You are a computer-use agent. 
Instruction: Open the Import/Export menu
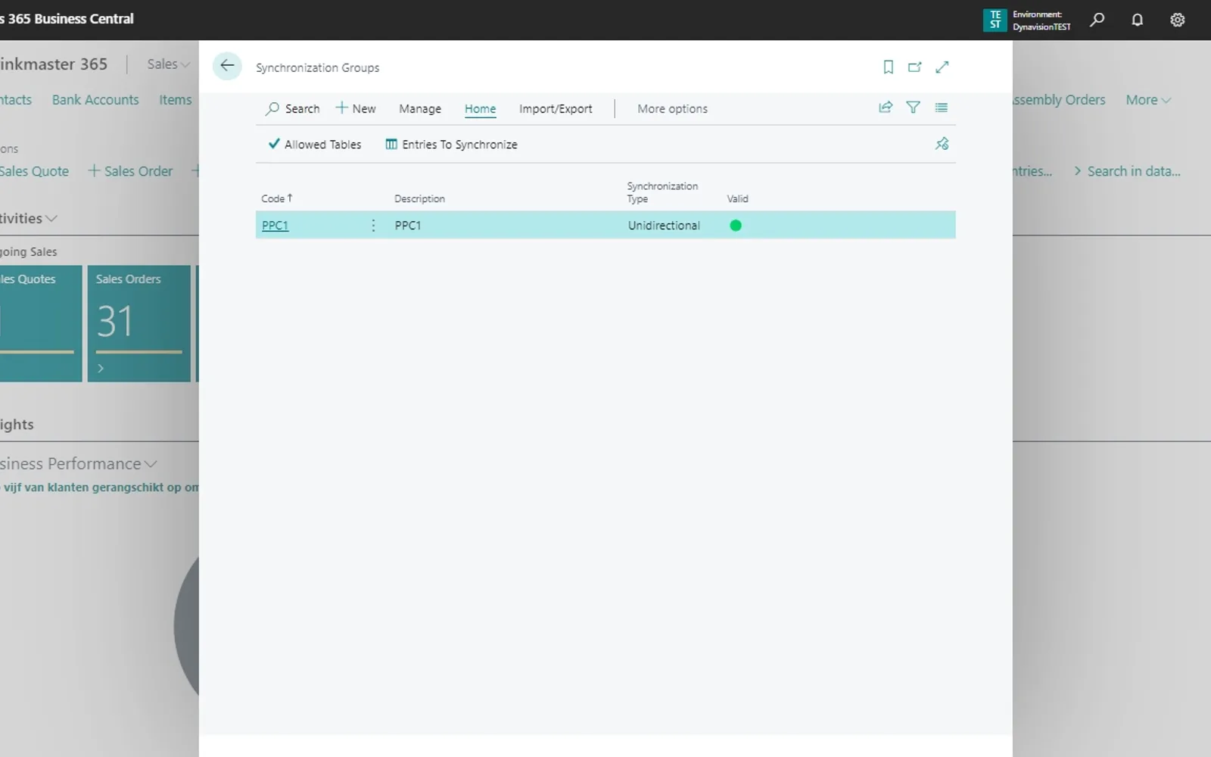tap(556, 109)
